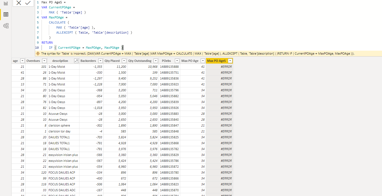Viewport: 382px width, 196px height.
Task: Switch to the Data table view
Action: 6,15
